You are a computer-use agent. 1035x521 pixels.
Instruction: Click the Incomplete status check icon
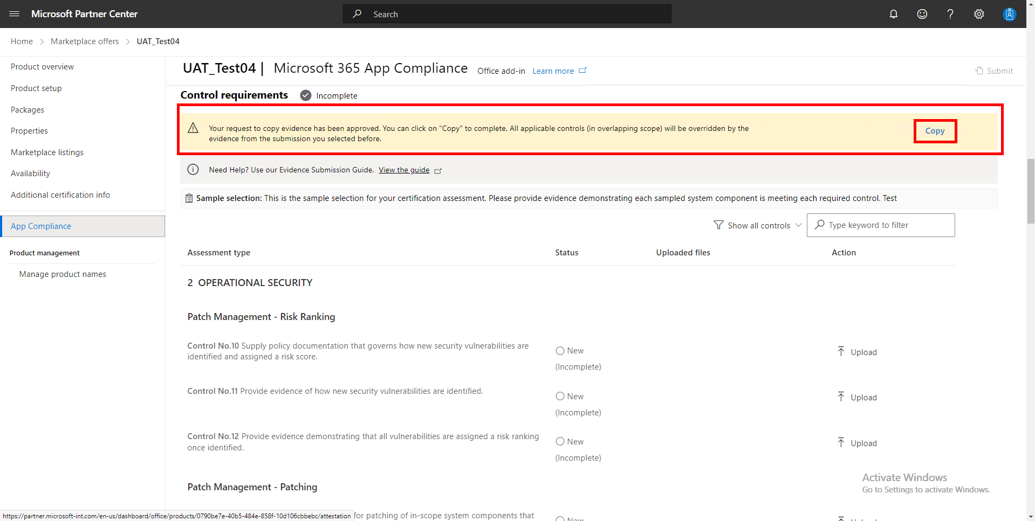point(306,95)
